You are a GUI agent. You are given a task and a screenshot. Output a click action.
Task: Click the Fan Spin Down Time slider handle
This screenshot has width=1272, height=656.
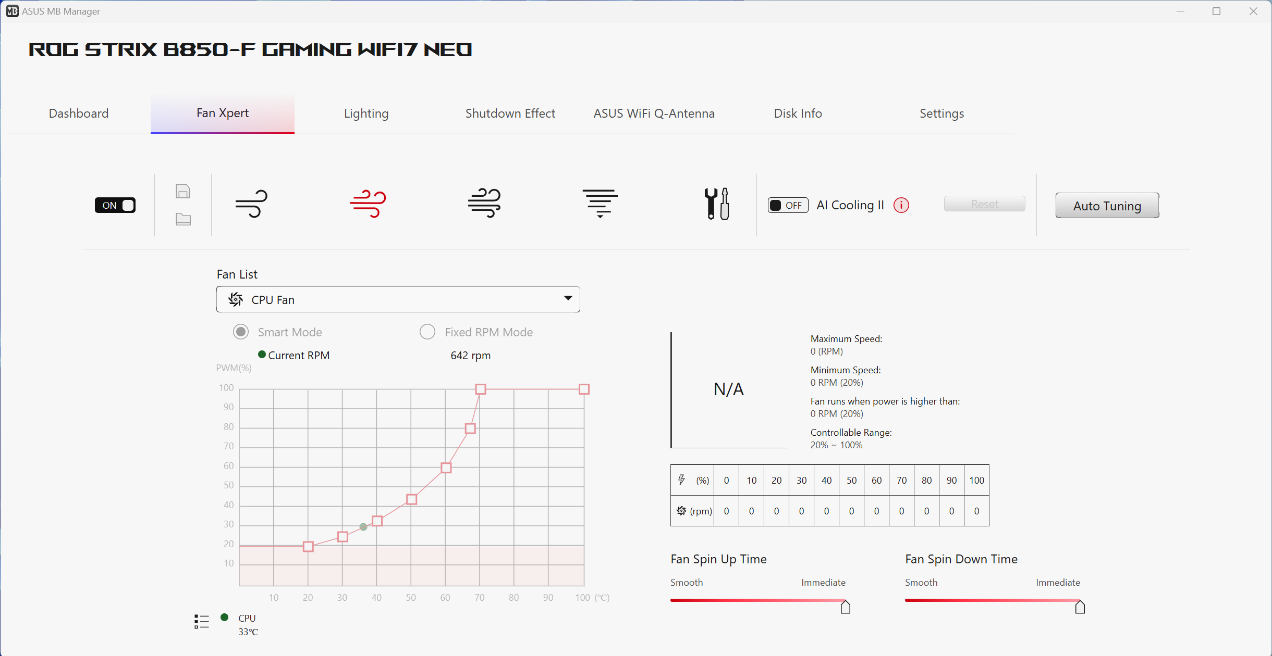[x=1080, y=607]
